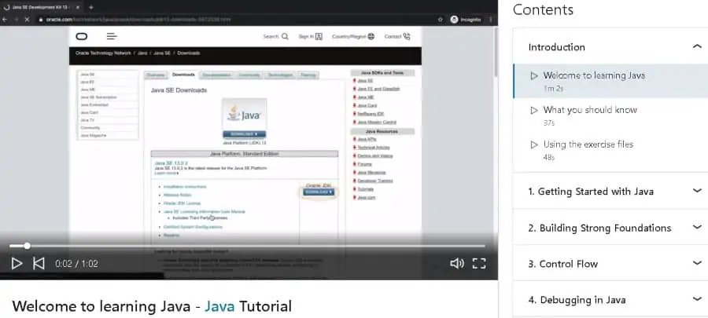Switch to the Overview tab on Oracle page
The image size is (708, 318).
(155, 75)
